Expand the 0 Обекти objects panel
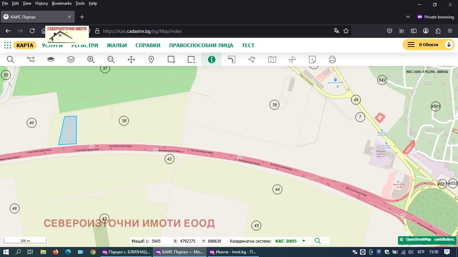This screenshot has height=257, width=458. click(x=449, y=45)
